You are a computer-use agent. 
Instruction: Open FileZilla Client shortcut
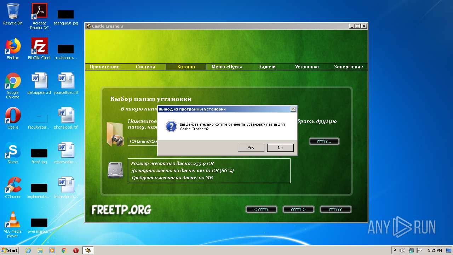click(39, 49)
